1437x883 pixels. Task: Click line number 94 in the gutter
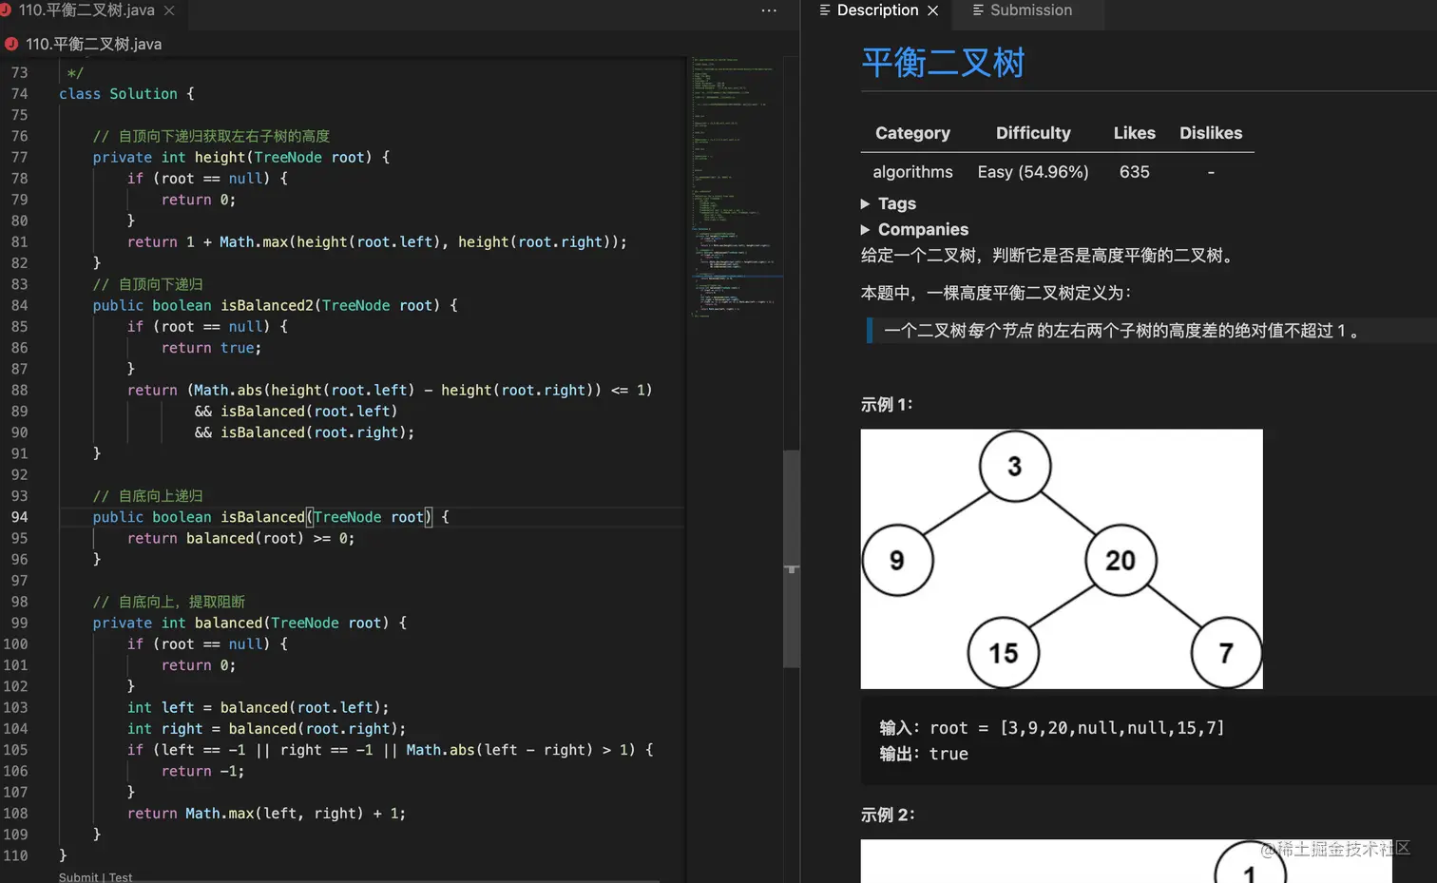click(19, 517)
